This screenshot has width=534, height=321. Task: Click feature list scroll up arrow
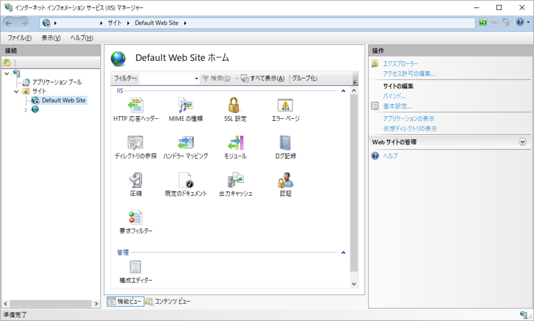pos(354,91)
